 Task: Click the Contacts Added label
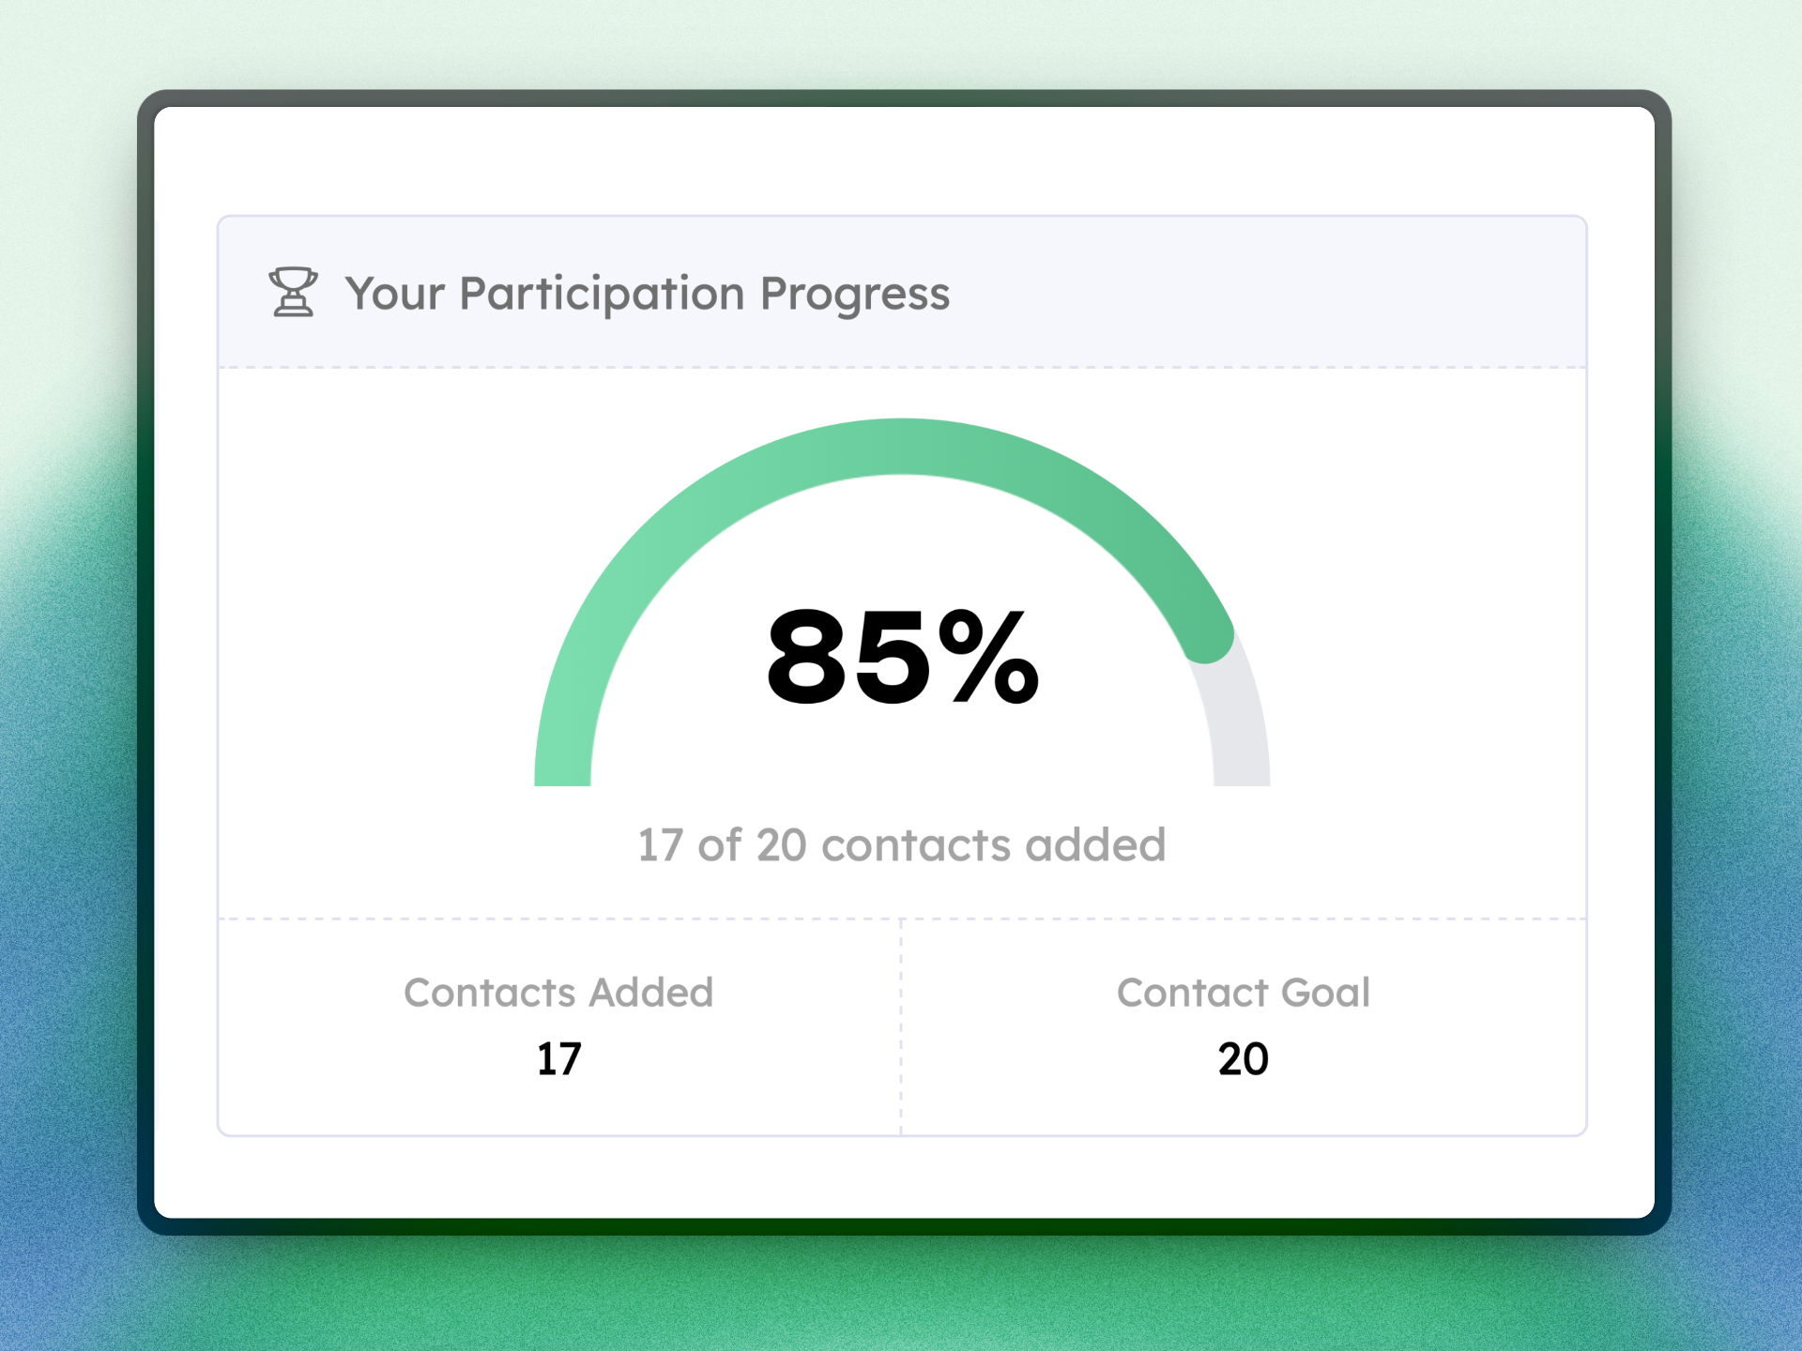click(559, 993)
